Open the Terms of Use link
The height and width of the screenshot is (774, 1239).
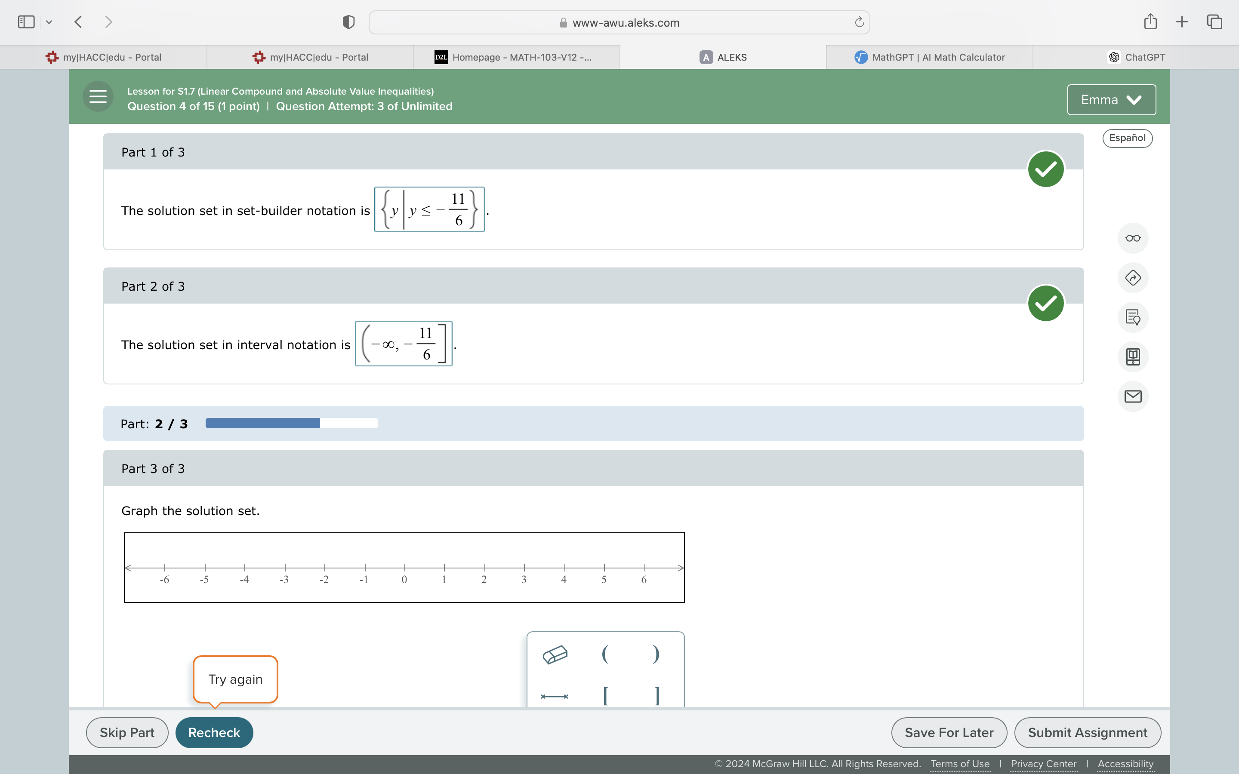click(959, 763)
